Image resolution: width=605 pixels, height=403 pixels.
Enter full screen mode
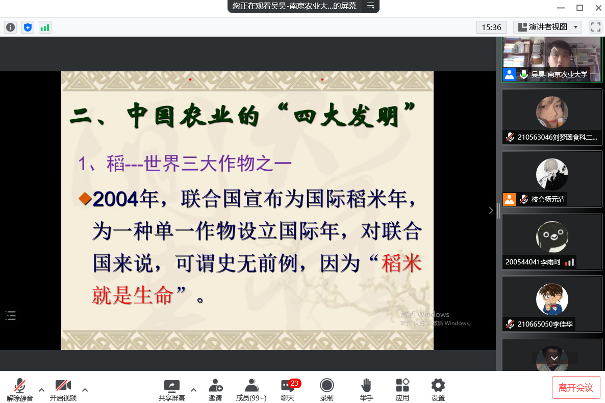[x=595, y=27]
